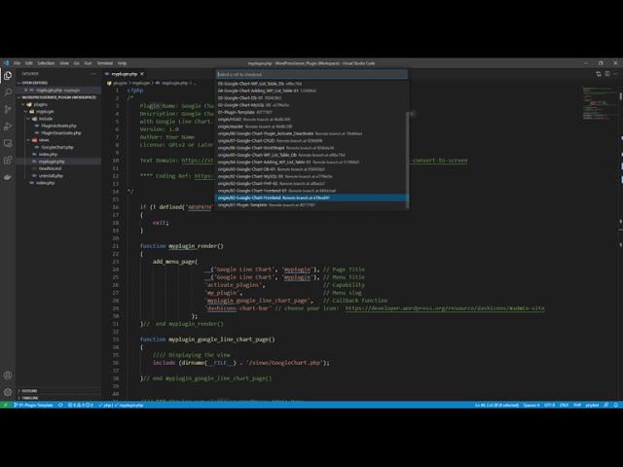Click the 'Select a ref to checkout' input

pos(311,74)
